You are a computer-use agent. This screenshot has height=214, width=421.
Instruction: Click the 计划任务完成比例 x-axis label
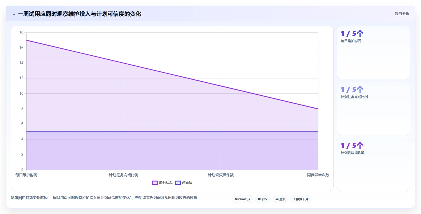[x=124, y=175]
